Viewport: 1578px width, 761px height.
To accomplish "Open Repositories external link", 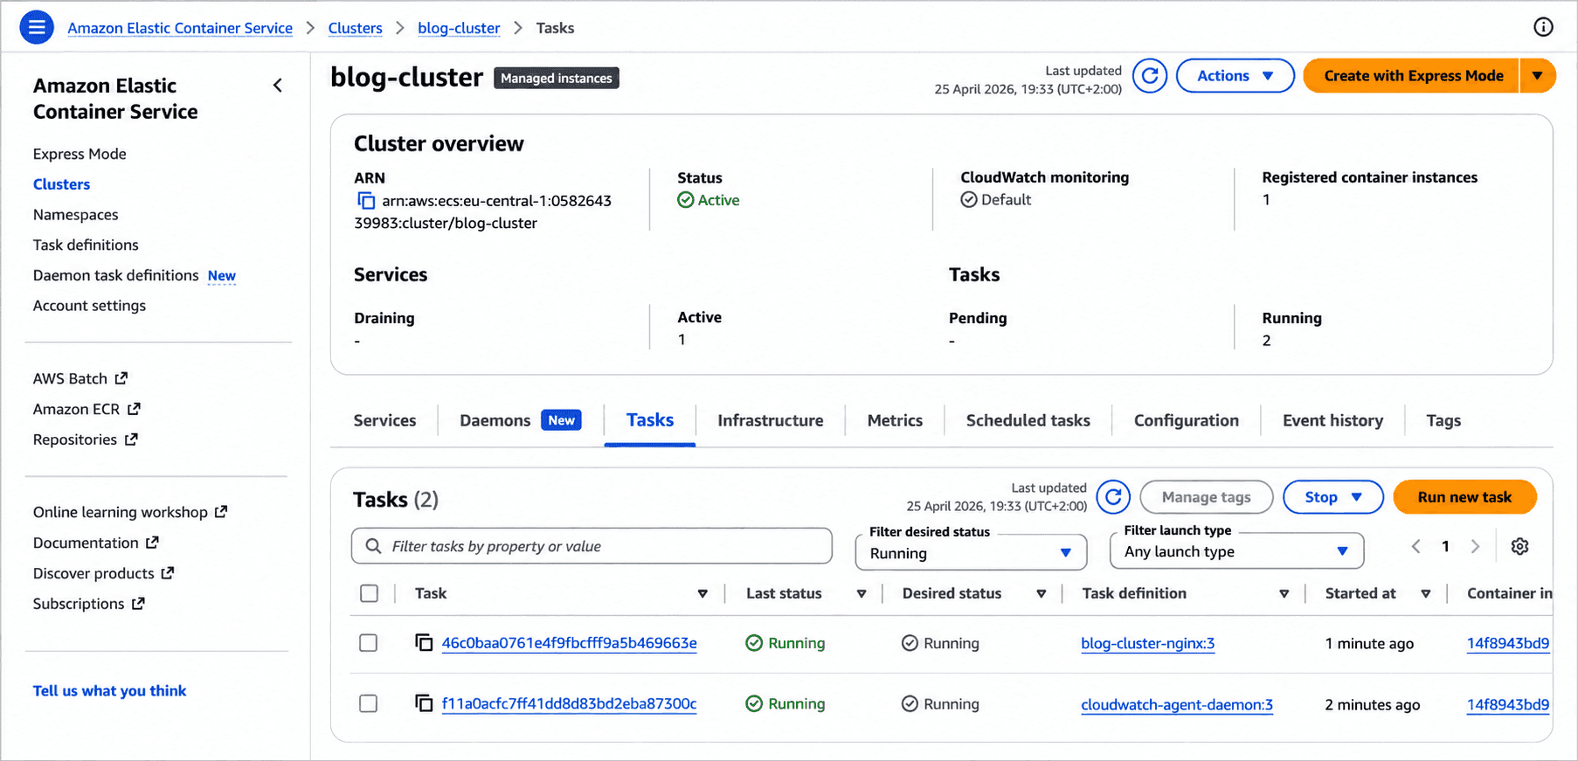I will pyautogui.click(x=85, y=439).
